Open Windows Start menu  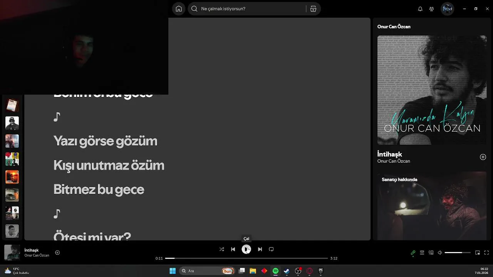pyautogui.click(x=173, y=271)
